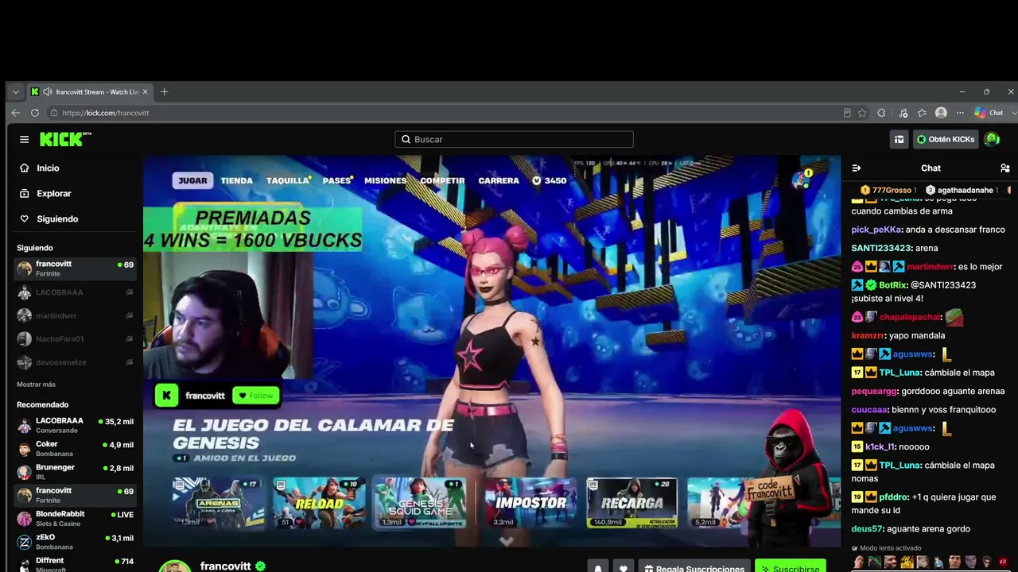Open the user profile avatar menu
1018x572 pixels.
(992, 139)
